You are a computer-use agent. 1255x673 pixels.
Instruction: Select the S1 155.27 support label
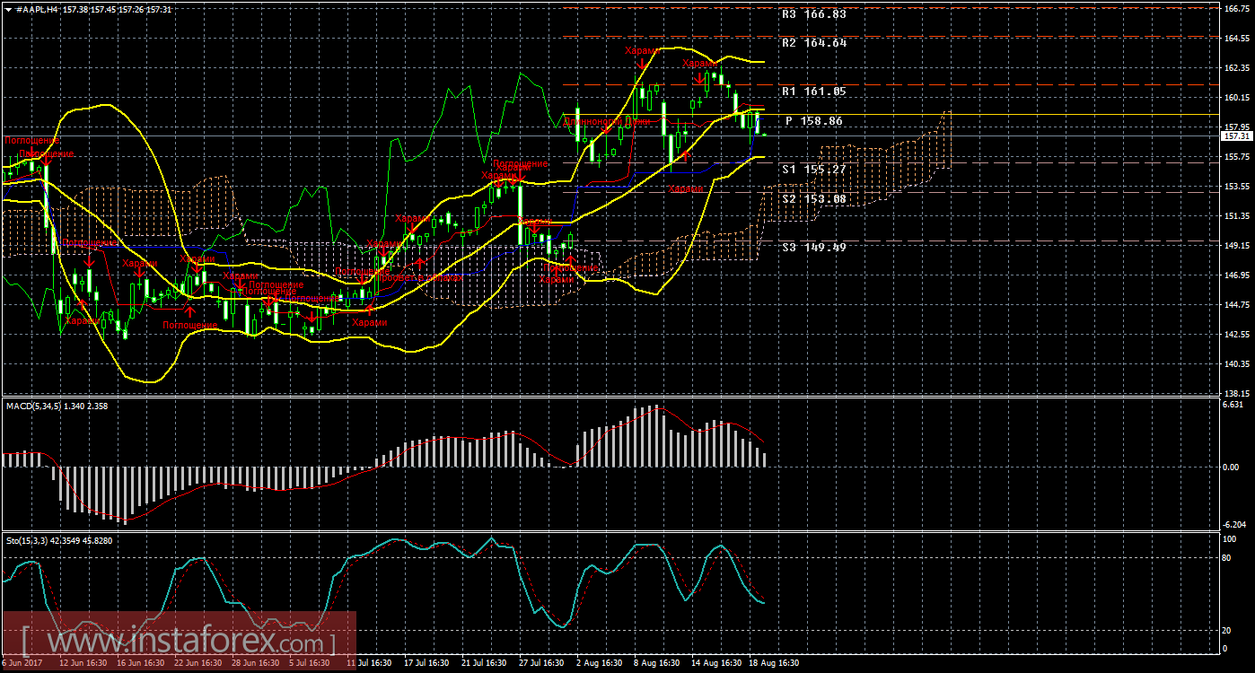[813, 169]
